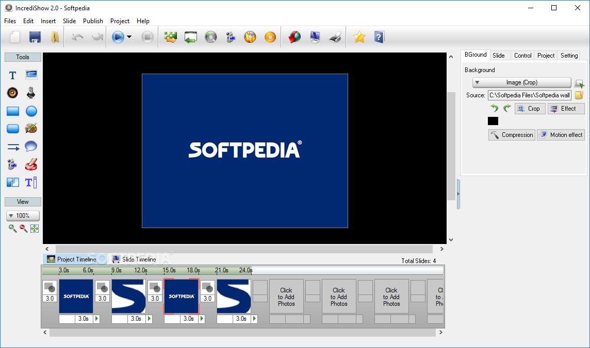Click the 9.0s marker on timeline ruler
Screen dimensions: 590x348
click(x=116, y=270)
